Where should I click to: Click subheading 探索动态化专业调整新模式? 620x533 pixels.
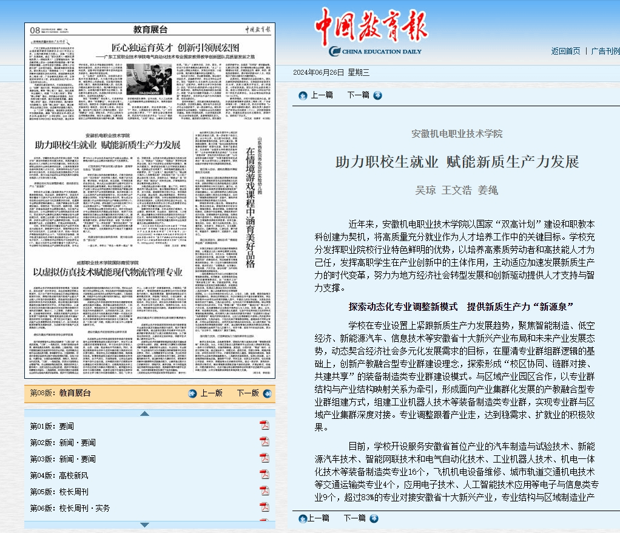403,307
